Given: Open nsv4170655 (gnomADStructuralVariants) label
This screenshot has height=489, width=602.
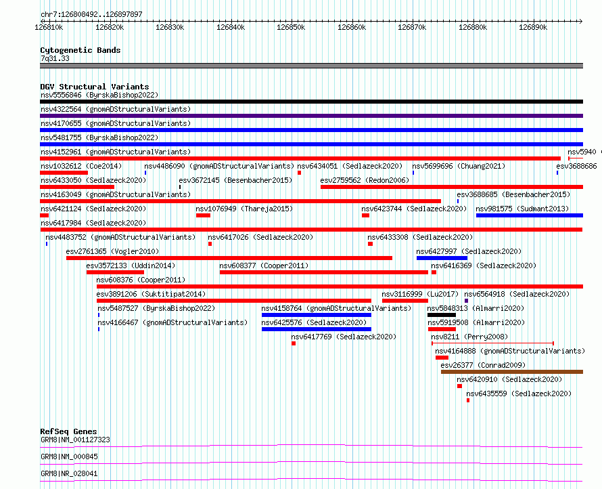Looking at the screenshot, I should click(116, 123).
